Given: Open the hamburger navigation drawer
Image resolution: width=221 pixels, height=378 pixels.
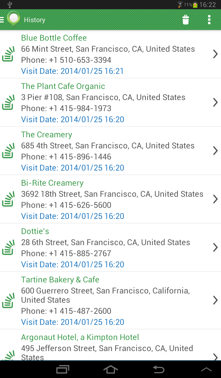Looking at the screenshot, I should (x=2, y=20).
